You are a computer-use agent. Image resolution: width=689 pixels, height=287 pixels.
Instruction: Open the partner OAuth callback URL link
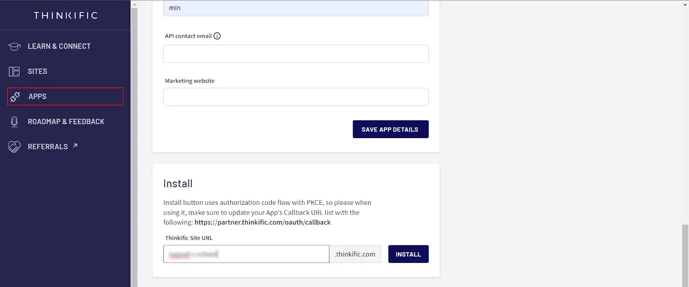[x=262, y=222]
